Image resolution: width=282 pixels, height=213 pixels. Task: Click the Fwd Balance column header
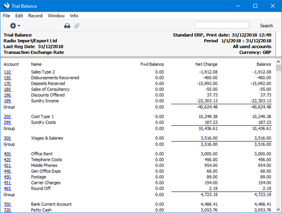tap(152, 64)
